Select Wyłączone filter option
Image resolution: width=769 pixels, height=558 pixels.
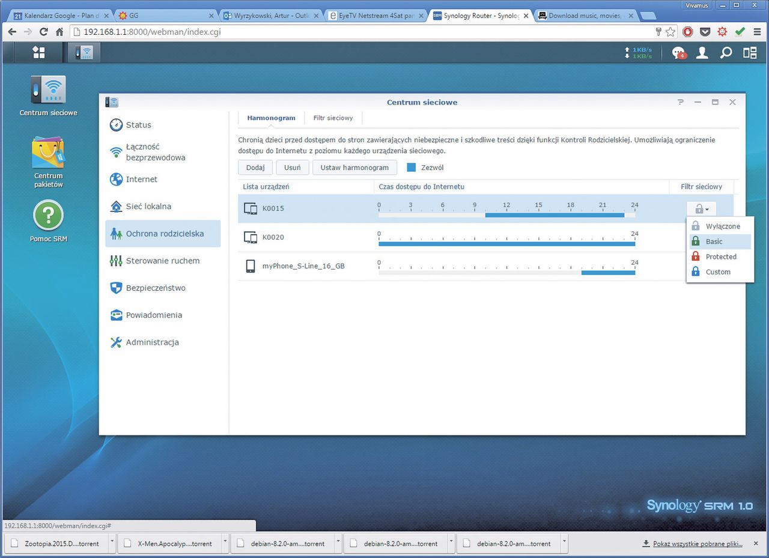[719, 226]
